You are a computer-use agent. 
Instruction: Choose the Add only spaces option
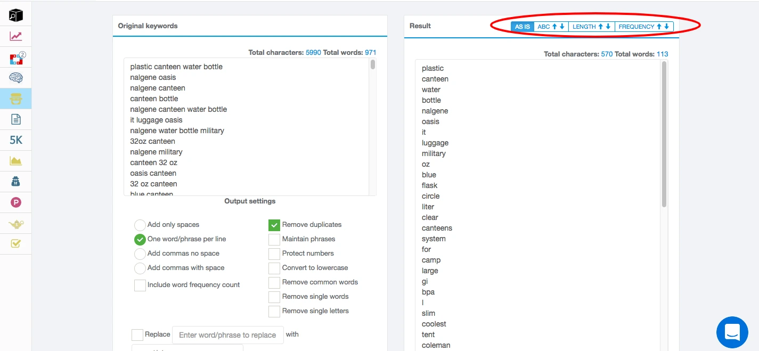coord(140,225)
